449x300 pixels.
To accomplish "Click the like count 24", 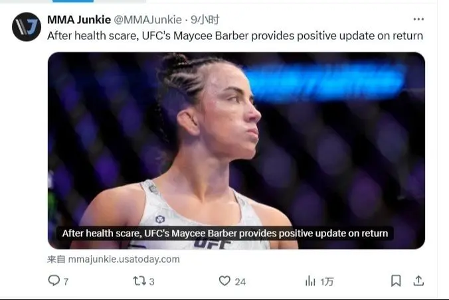I will pyautogui.click(x=240, y=281).
